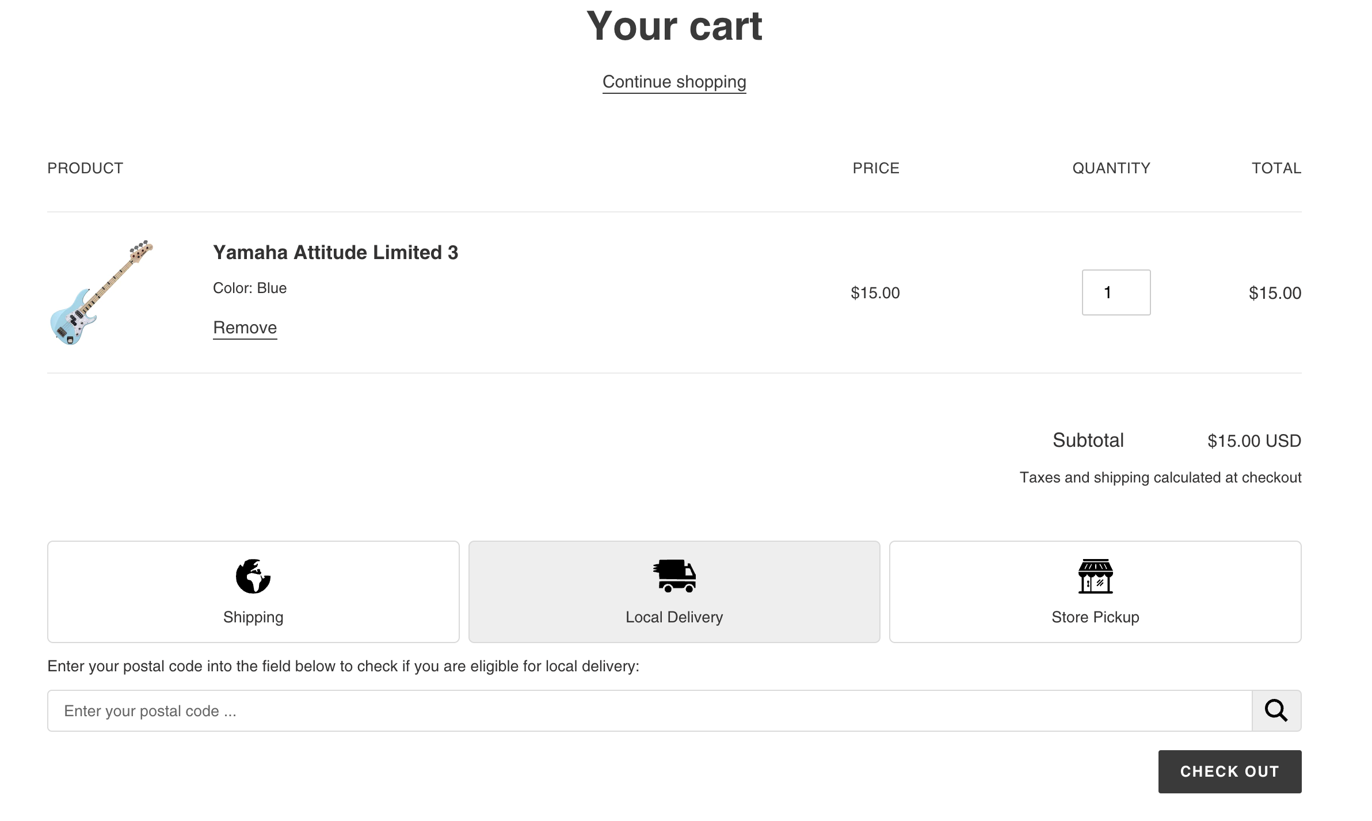
Task: Follow the Continue shopping link
Action: pyautogui.click(x=674, y=82)
